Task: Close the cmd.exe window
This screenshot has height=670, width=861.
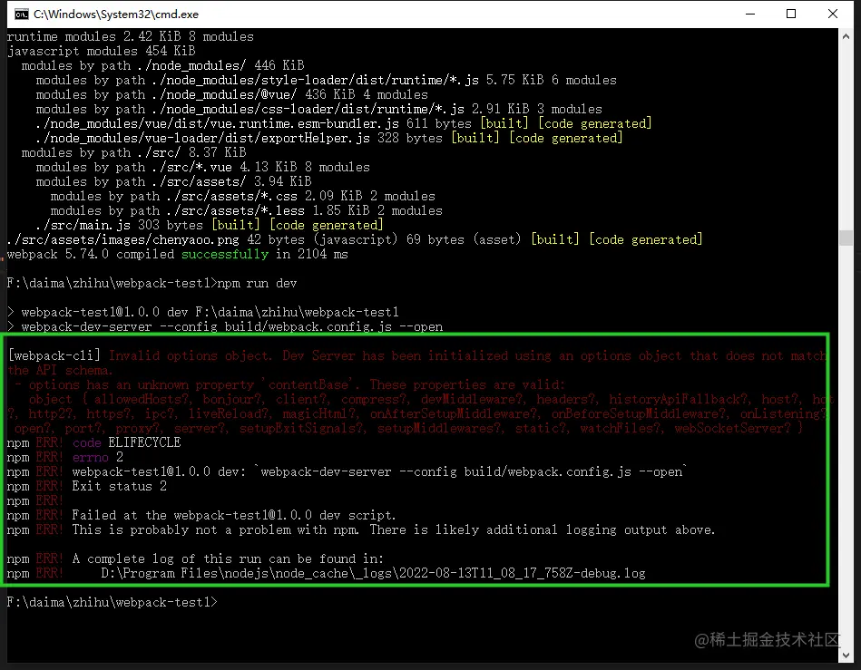Action: coord(833,15)
